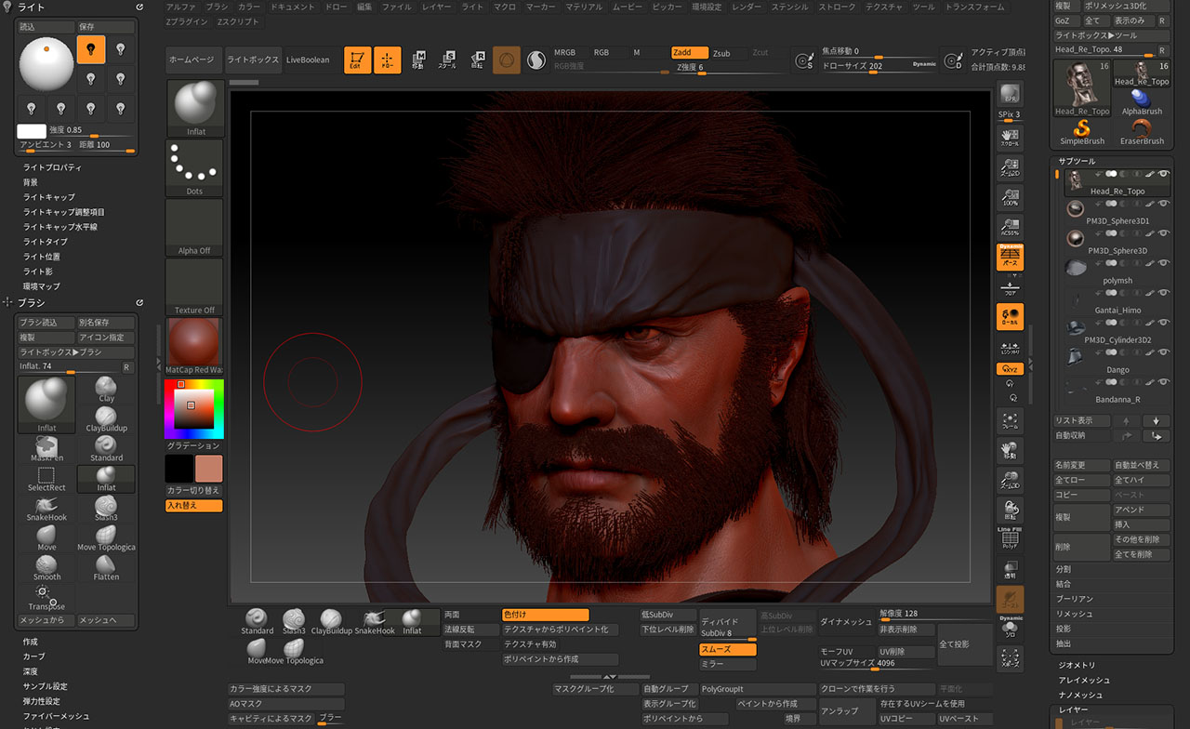The image size is (1190, 729).
Task: Open ライトボックス from top shelf
Action: [x=253, y=60]
